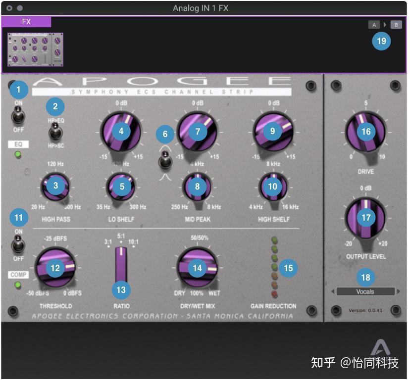Click the High Pass frequency knob
This screenshot has height=380, width=410.
point(56,186)
